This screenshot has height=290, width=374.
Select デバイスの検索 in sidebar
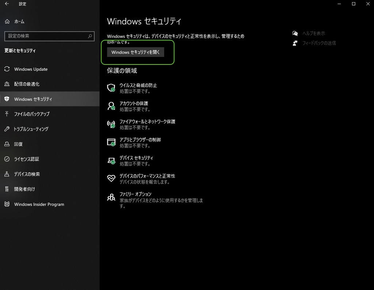[50, 174]
